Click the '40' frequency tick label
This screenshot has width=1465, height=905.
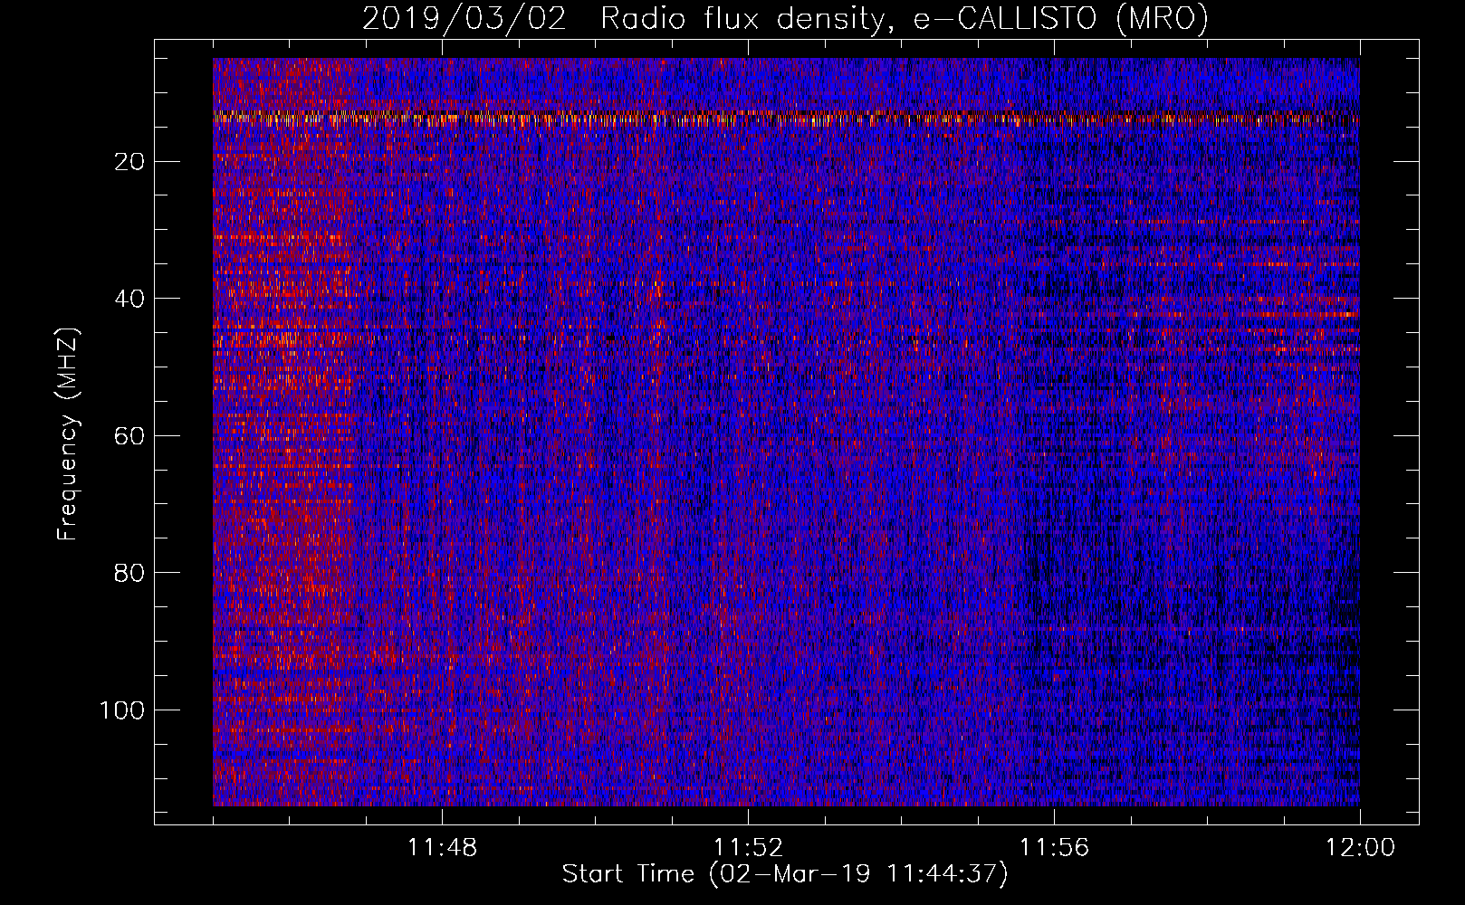[x=130, y=299]
